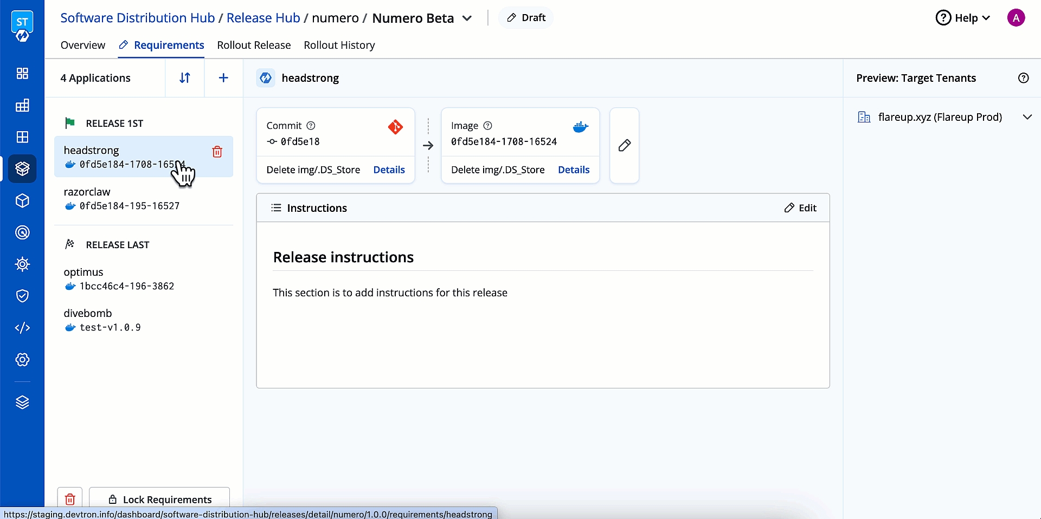Viewport: 1041px width, 519px height.
Task: Click the pencil edit icon beside Image card
Action: pyautogui.click(x=624, y=145)
